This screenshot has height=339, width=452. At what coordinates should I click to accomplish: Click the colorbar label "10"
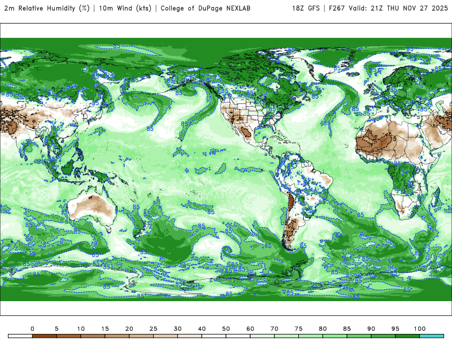[81, 329]
